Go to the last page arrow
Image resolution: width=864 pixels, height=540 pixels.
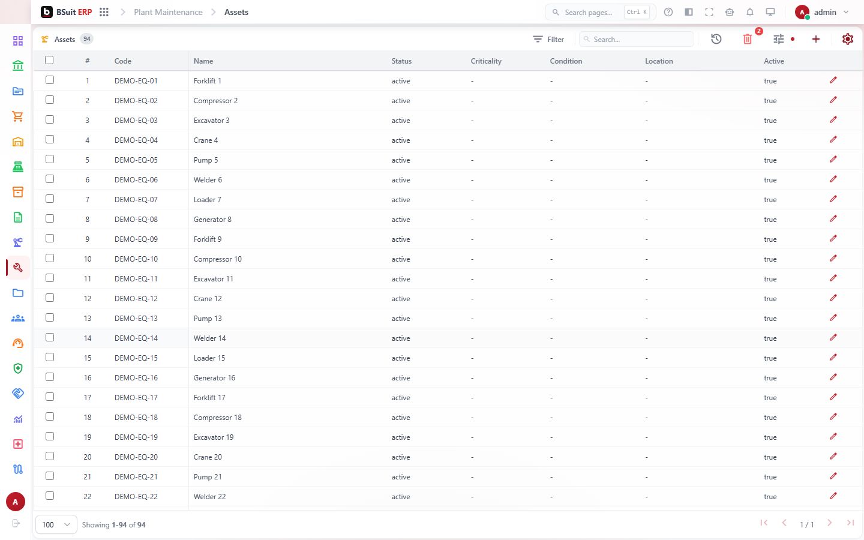click(850, 523)
